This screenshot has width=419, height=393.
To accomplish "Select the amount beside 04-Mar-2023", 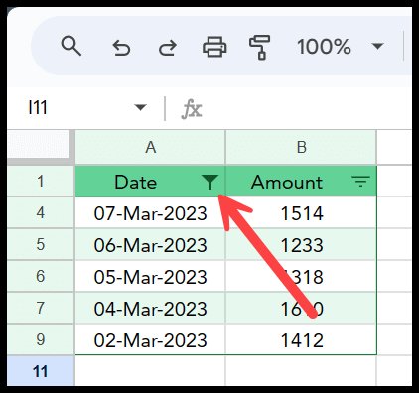I will pyautogui.click(x=301, y=308).
